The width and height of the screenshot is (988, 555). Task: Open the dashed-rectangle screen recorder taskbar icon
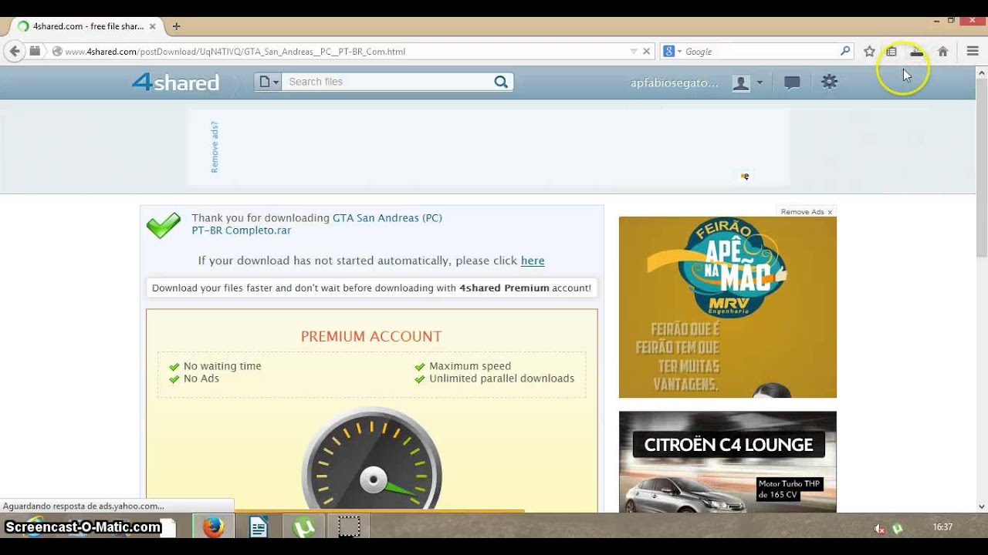[x=349, y=527]
